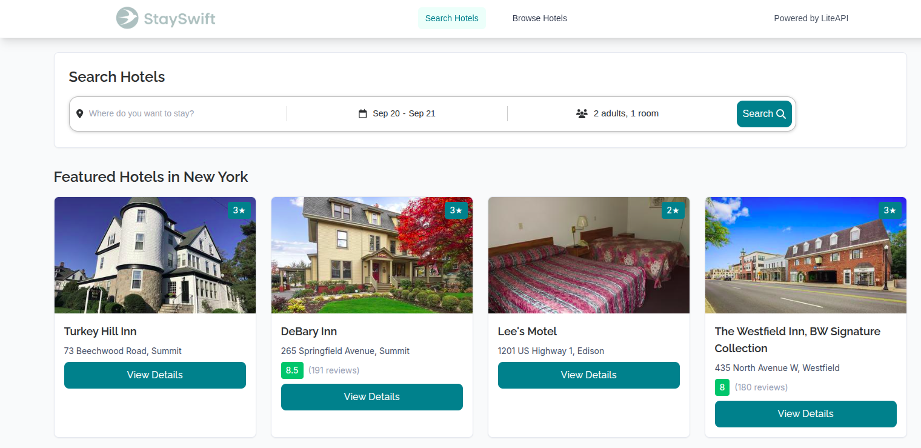Click the 8.5 rating badge for DeBary Inn
Viewport: 921px width, 448px height.
(x=292, y=370)
